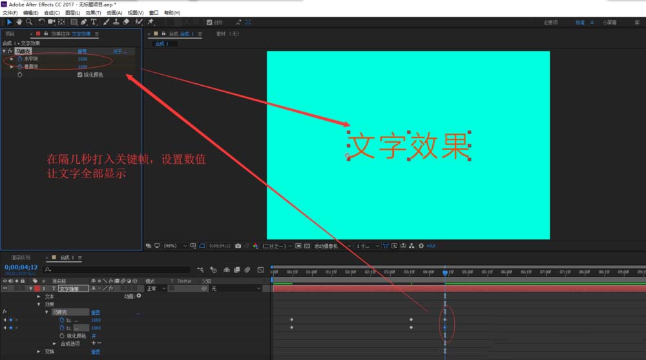Click the timeline layer search field

[116, 270]
